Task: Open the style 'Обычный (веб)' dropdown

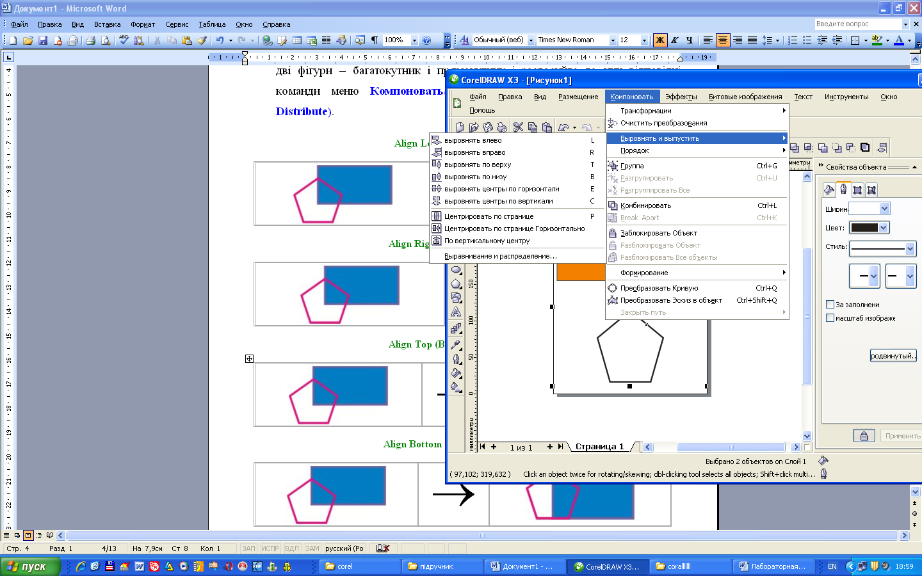Action: point(531,40)
